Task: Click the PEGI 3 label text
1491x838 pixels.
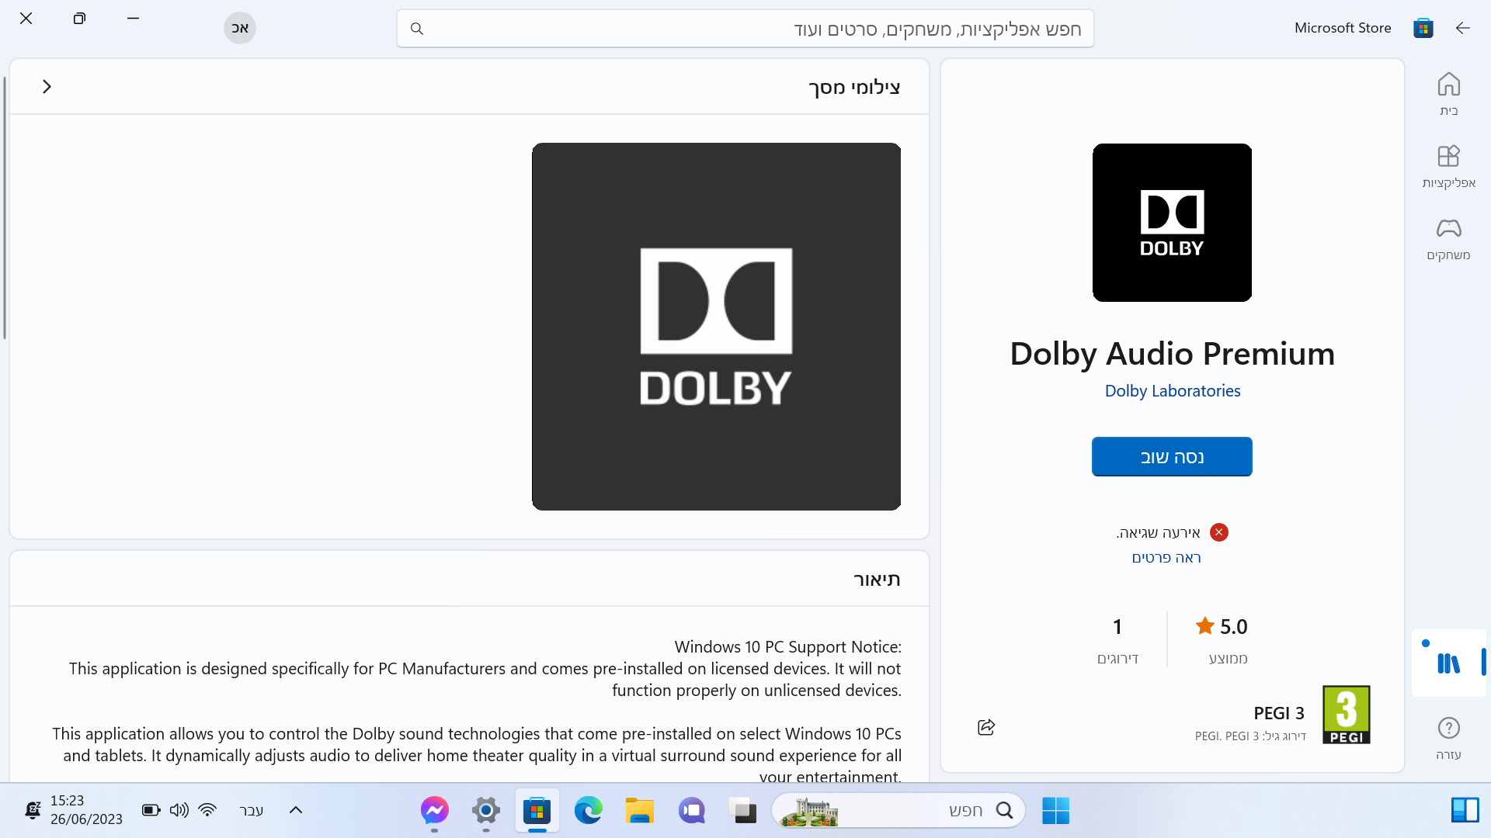Action: [1279, 713]
